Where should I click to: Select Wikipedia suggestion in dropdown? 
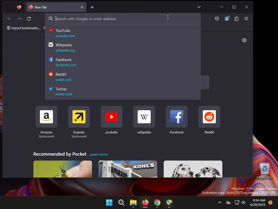(123, 48)
